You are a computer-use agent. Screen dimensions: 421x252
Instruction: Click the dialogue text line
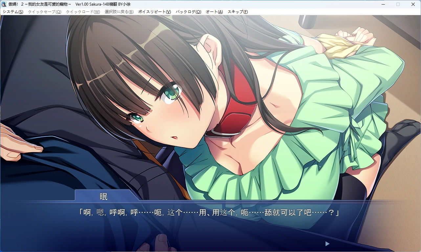click(209, 213)
